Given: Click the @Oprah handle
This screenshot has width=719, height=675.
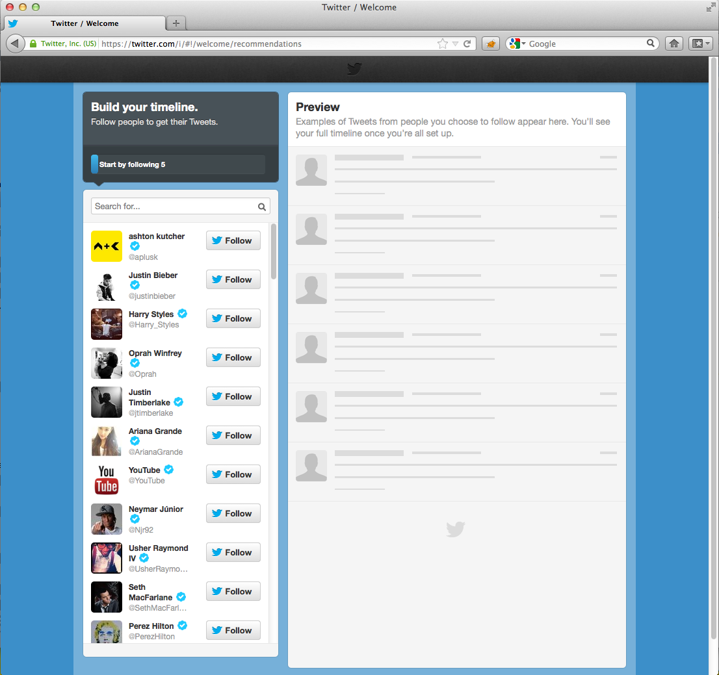Looking at the screenshot, I should tap(142, 374).
